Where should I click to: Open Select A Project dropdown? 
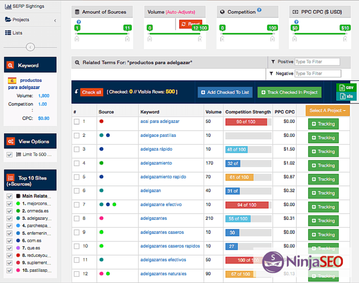point(328,110)
